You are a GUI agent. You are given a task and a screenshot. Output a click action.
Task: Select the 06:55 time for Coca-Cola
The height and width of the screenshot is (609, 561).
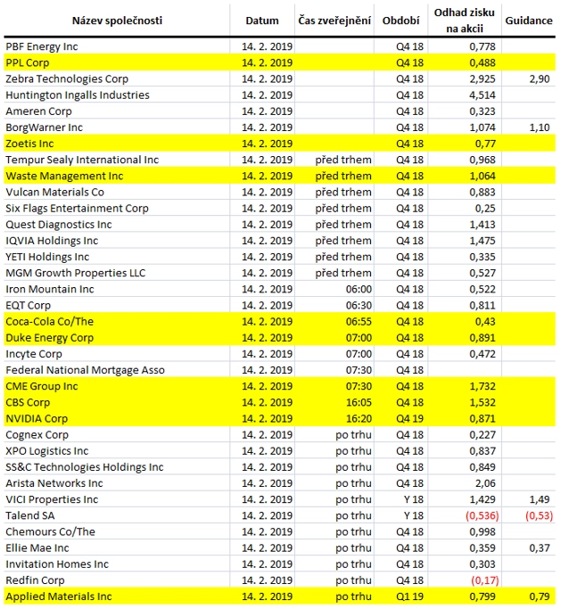tap(359, 322)
